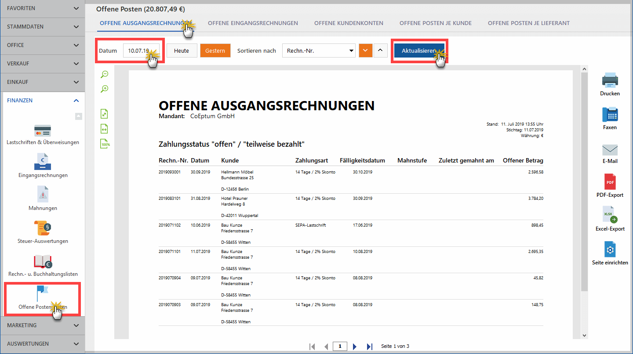Click the page number field
Viewport: 633px width, 354px height.
tap(340, 347)
